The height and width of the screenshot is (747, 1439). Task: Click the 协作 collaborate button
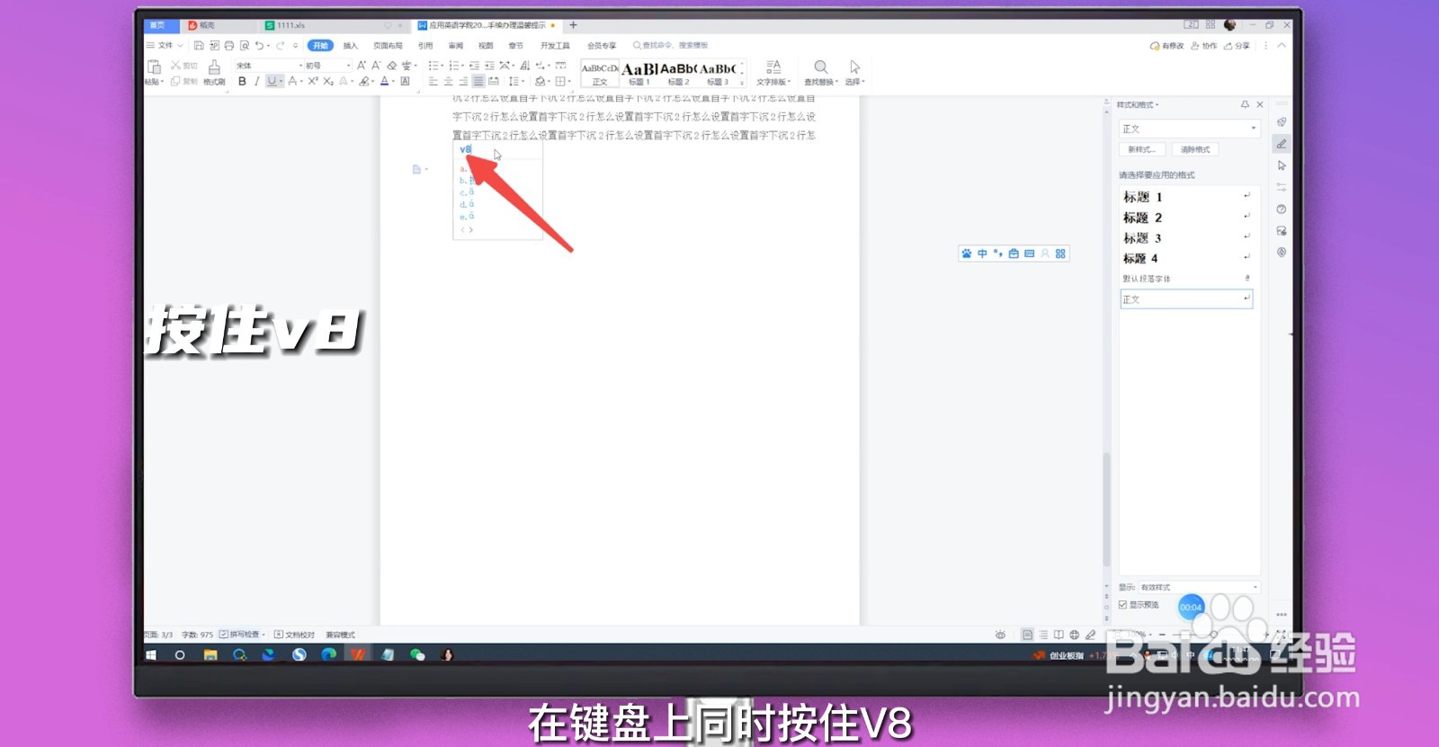click(1203, 45)
